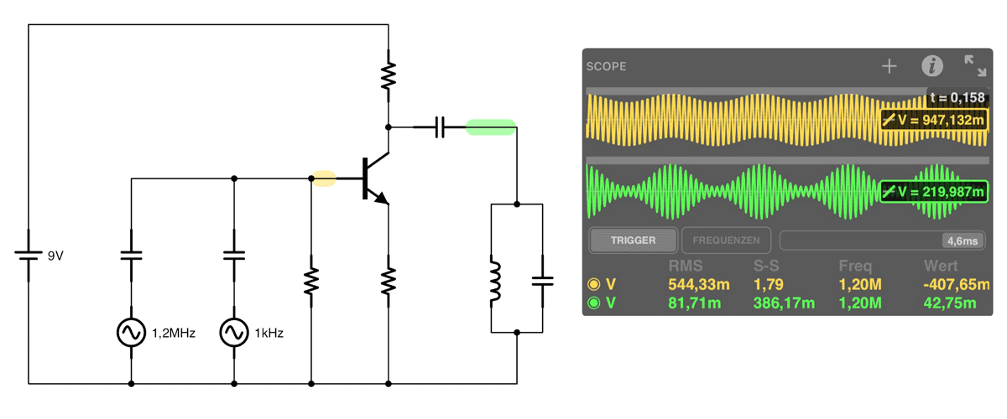Click the 1,79 peak-to-peak value

pyautogui.click(x=768, y=285)
